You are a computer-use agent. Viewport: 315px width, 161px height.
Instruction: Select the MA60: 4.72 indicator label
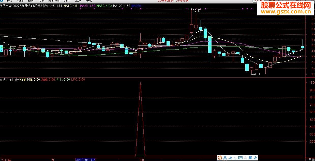tap(104, 6)
